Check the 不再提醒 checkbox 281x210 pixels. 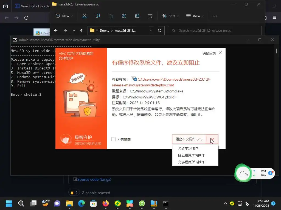point(113,139)
